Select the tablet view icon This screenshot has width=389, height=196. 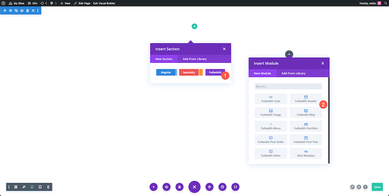tap(40, 187)
